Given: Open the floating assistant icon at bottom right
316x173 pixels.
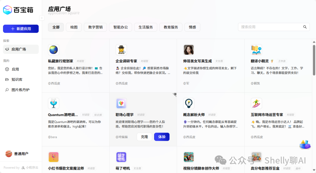Looking at the screenshot, I should pos(305,145).
